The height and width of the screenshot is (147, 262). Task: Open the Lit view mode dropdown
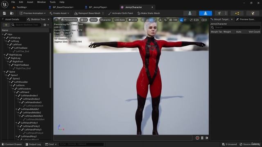tap(84, 20)
